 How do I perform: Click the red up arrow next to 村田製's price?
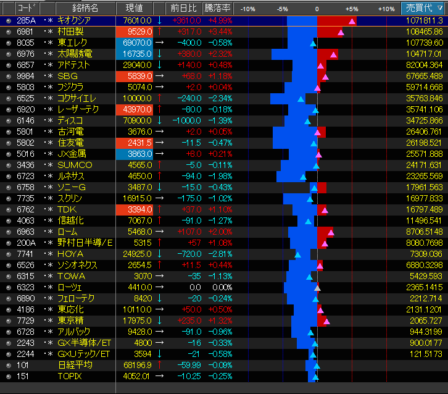click(x=159, y=31)
